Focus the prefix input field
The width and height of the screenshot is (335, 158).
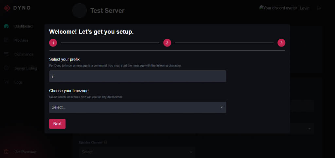pyautogui.click(x=137, y=76)
